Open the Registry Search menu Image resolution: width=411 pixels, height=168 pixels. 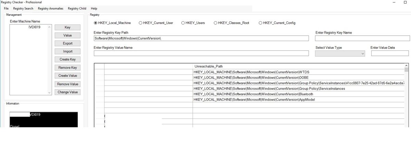pos(23,8)
